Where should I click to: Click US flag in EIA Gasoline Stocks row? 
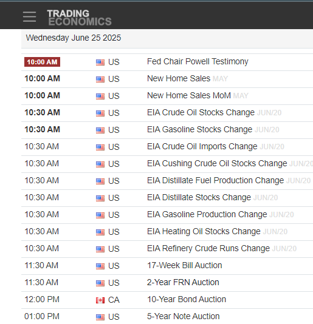tap(100, 130)
